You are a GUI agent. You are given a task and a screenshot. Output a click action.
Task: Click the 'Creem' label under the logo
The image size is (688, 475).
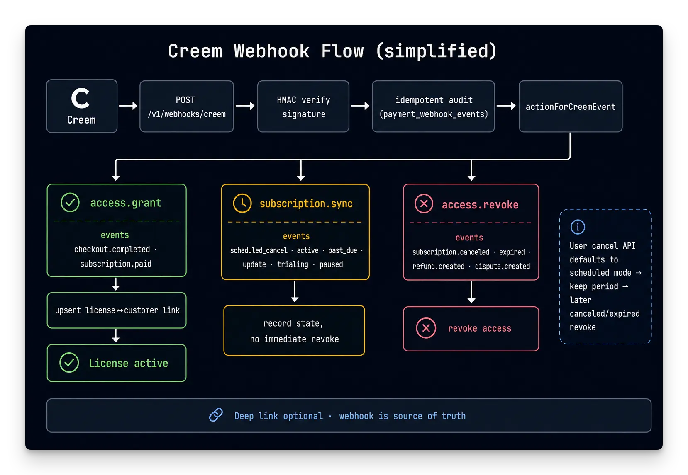81,120
